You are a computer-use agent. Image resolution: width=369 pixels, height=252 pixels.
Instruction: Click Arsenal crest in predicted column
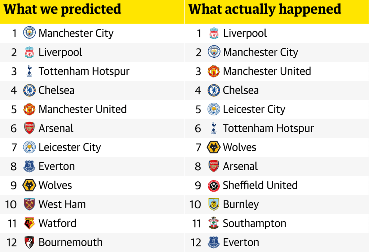click(29, 128)
